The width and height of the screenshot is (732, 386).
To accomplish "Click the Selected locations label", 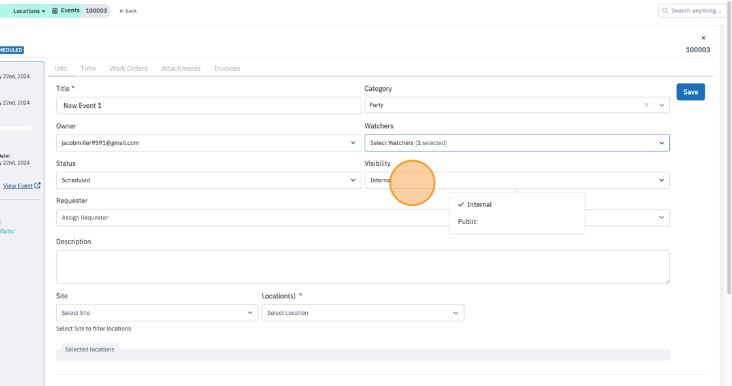I will click(x=90, y=349).
